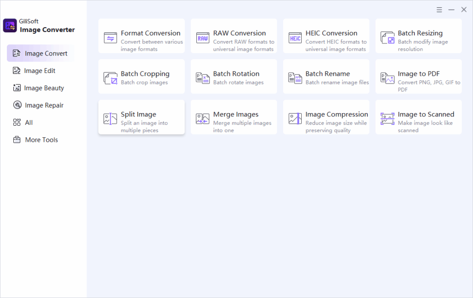Click the More Tools toolbox icon
This screenshot has height=298, width=473.
pyautogui.click(x=17, y=140)
